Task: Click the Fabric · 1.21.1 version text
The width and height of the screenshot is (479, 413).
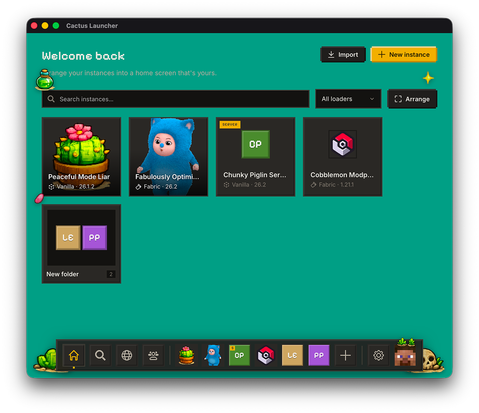Action: coord(337,185)
